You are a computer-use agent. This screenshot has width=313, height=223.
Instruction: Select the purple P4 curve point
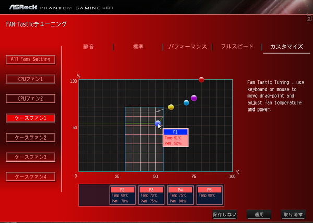click(x=194, y=98)
